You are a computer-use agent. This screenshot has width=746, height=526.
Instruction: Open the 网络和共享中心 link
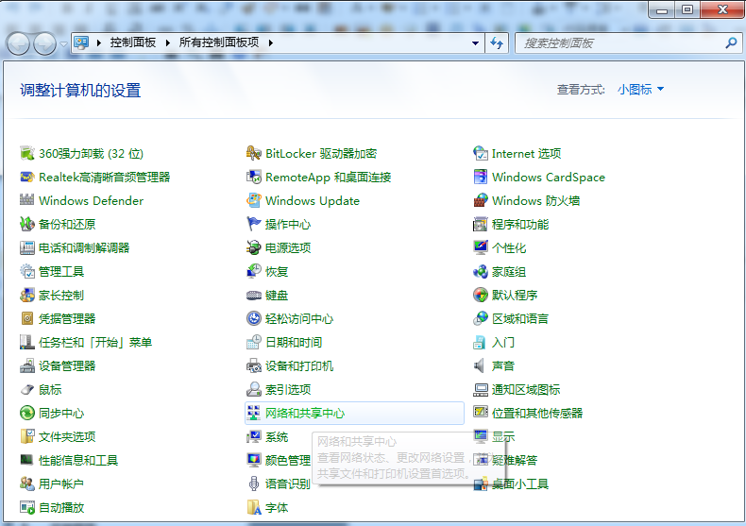point(305,414)
